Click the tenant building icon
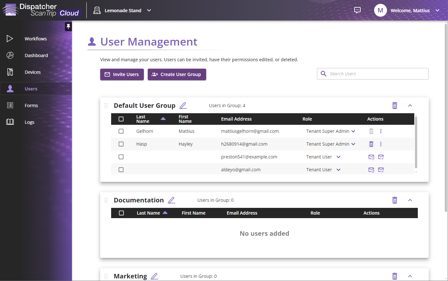 tap(97, 10)
